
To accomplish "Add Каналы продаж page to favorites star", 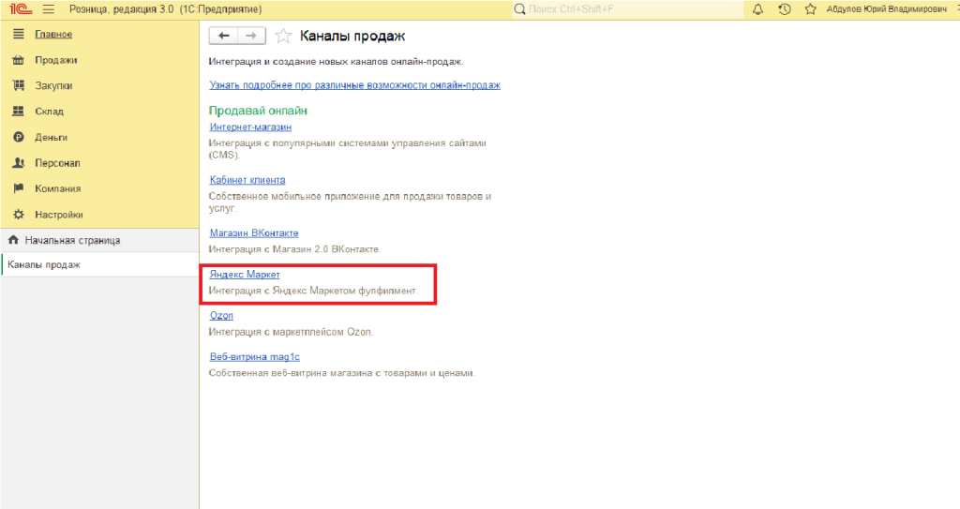I will coord(283,37).
